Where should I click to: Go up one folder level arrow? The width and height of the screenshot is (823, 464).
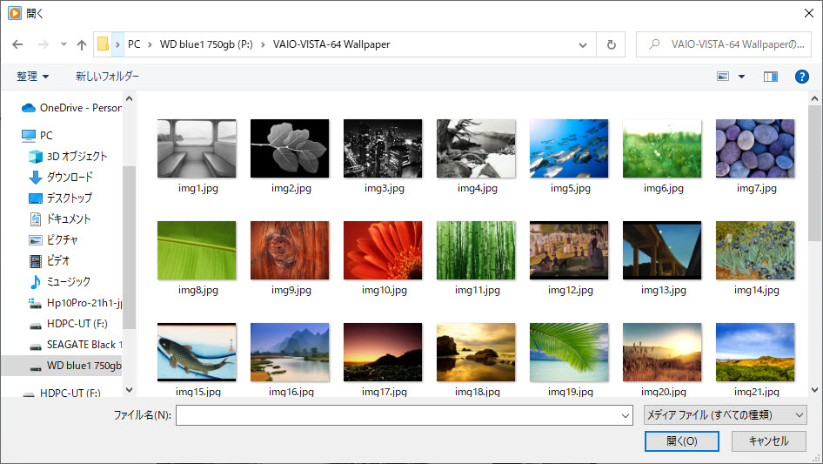82,44
